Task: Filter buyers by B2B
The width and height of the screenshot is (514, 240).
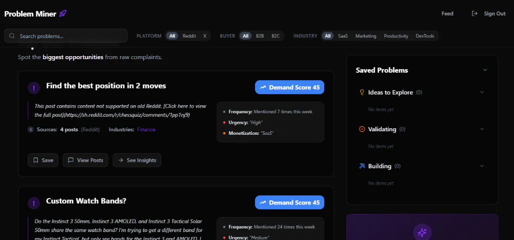Action: [260, 36]
